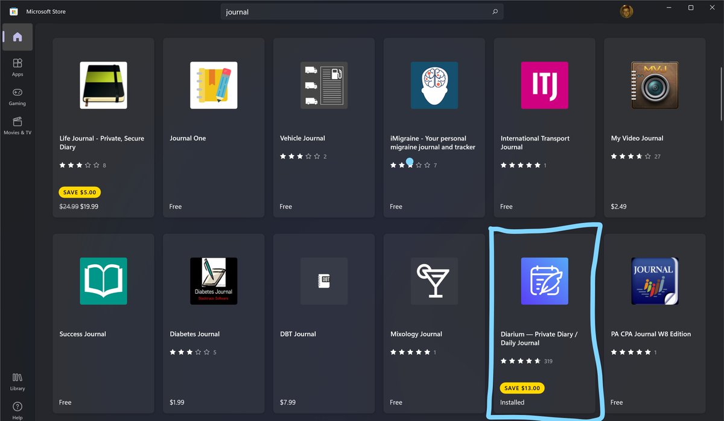The height and width of the screenshot is (421, 724).
Task: Click Installed under Diarium
Action: pos(512,402)
